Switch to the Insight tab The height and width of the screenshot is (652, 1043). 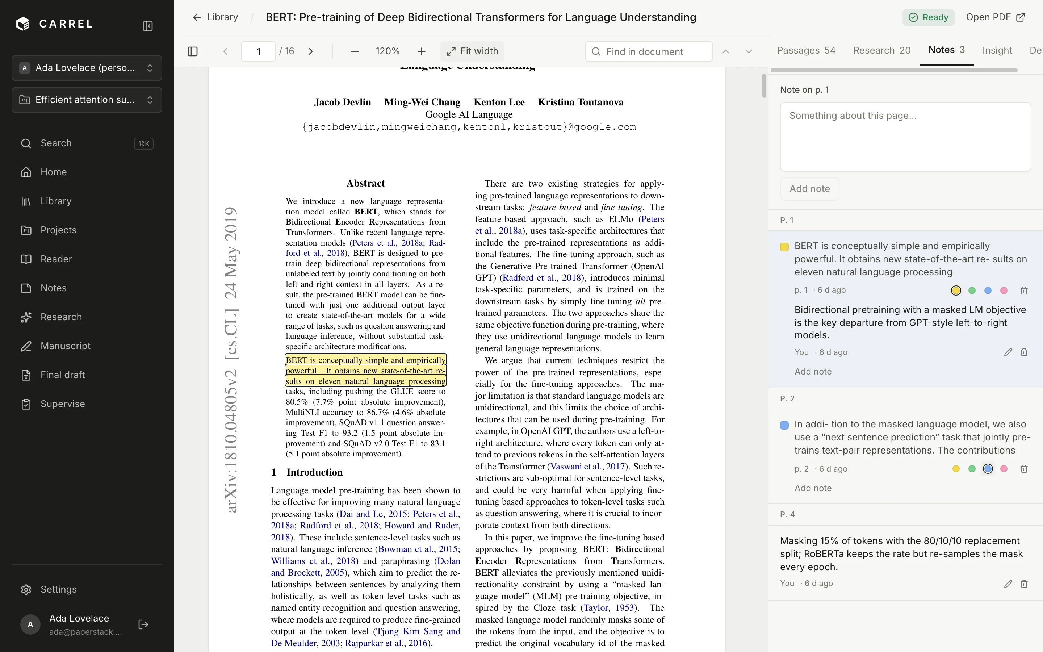tap(997, 50)
